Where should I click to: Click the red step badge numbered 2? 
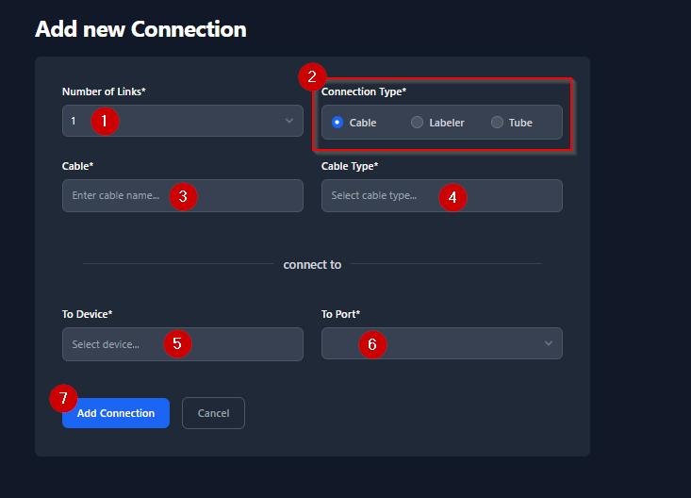click(312, 76)
